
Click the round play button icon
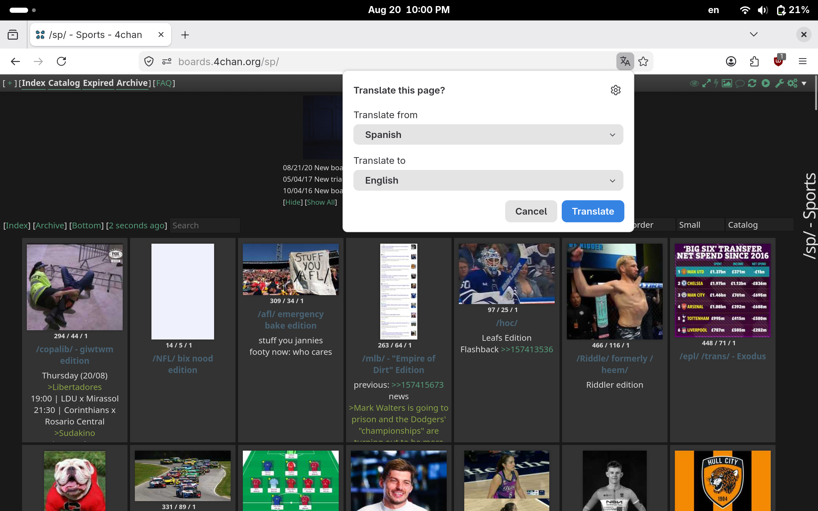pos(766,83)
